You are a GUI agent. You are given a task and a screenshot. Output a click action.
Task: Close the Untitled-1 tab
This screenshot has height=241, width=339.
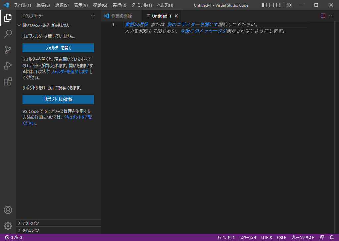pos(176,16)
